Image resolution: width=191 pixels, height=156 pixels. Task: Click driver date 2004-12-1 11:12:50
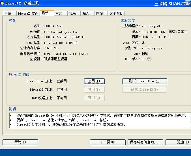point(157,37)
